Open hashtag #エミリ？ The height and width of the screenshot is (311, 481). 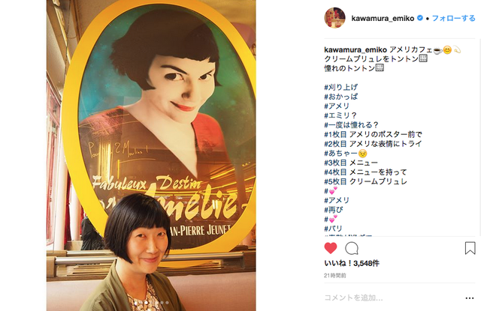point(340,115)
